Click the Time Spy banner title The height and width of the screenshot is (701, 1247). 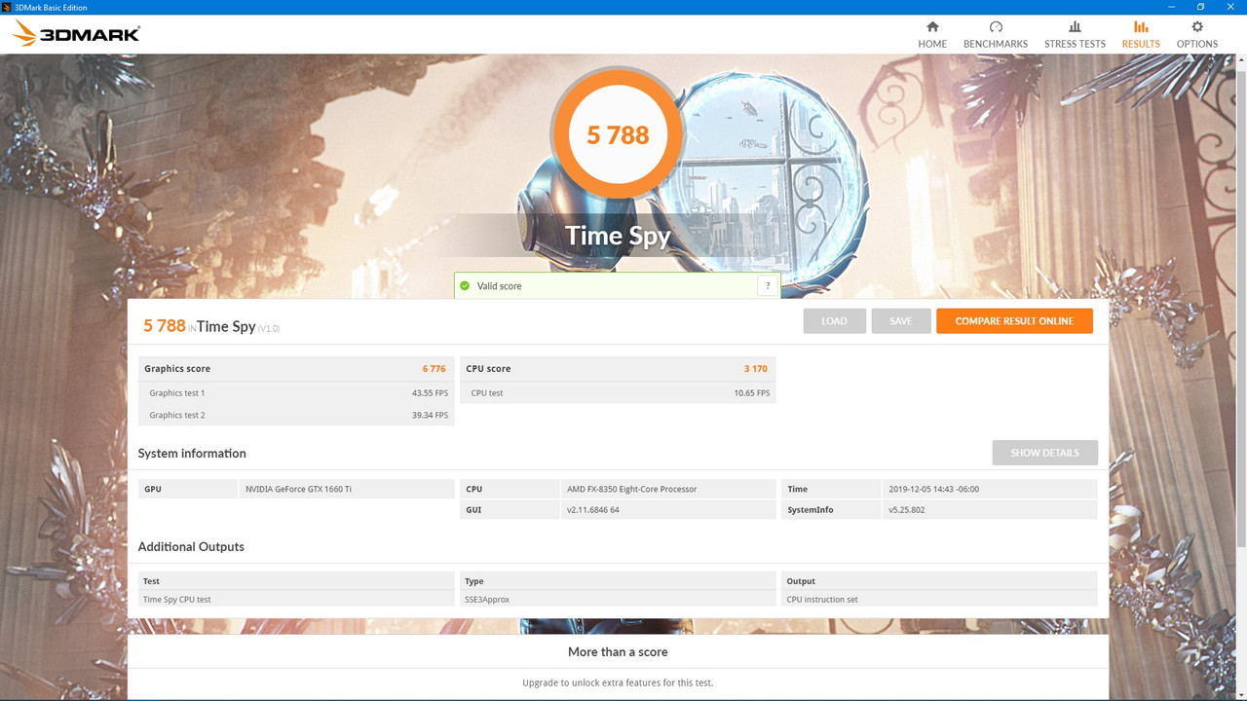(x=618, y=237)
